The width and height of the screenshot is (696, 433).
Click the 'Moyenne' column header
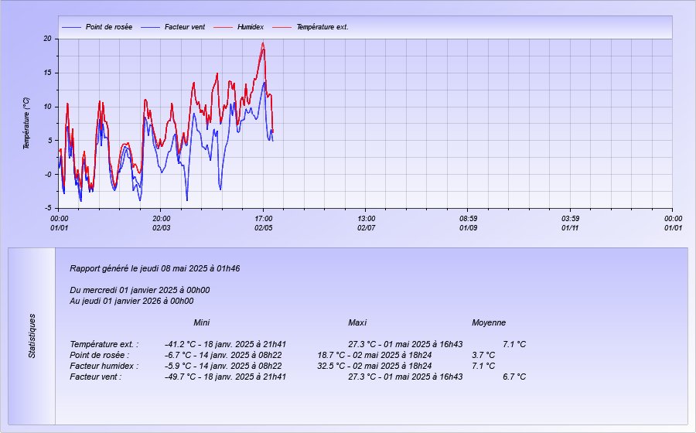pos(489,323)
